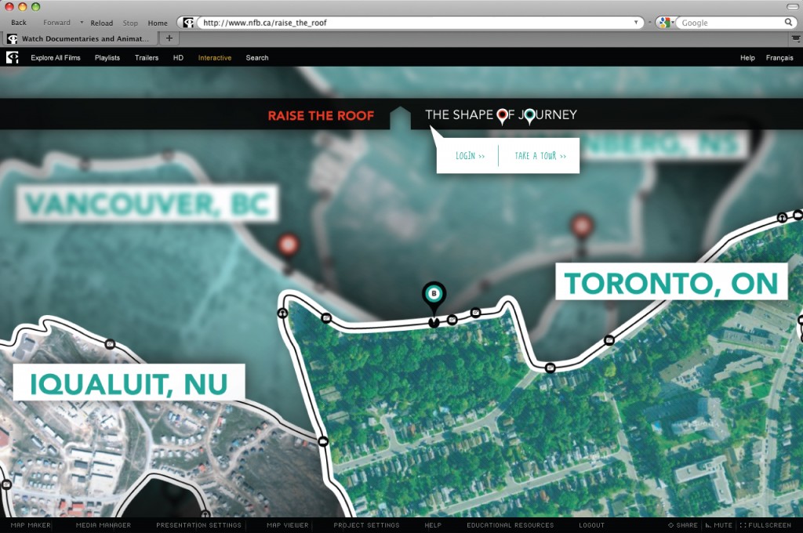Click the TAKE A TOUR link
The width and height of the screenshot is (803, 533).
[x=540, y=156]
